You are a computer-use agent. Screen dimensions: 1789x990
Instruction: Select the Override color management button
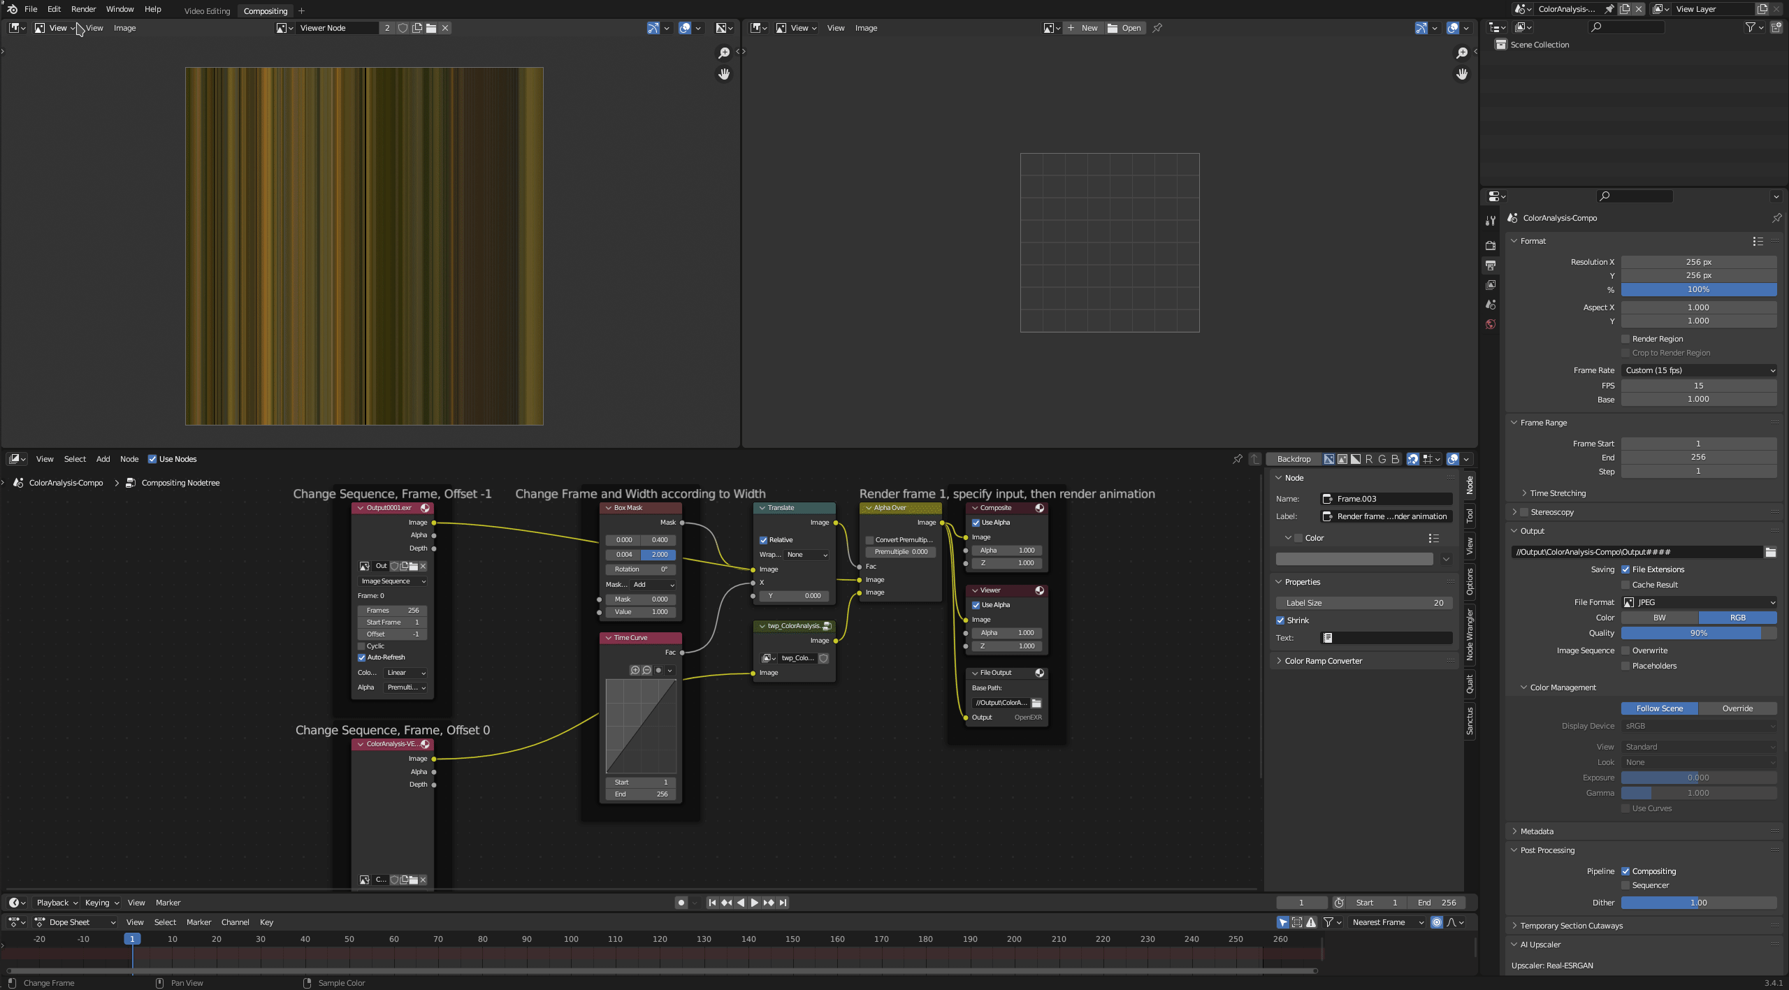click(x=1737, y=708)
